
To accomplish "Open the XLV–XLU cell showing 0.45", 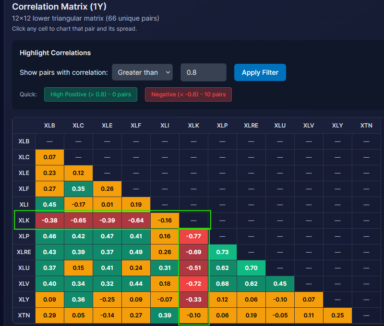I will (280, 284).
